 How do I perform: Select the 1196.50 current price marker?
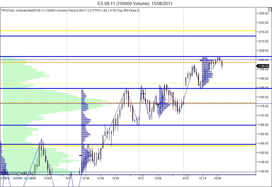click(x=263, y=66)
